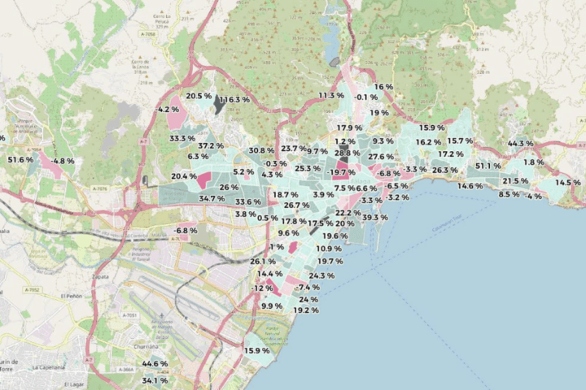Click the 116.3 % district label
The height and width of the screenshot is (390, 586).
pos(234,99)
